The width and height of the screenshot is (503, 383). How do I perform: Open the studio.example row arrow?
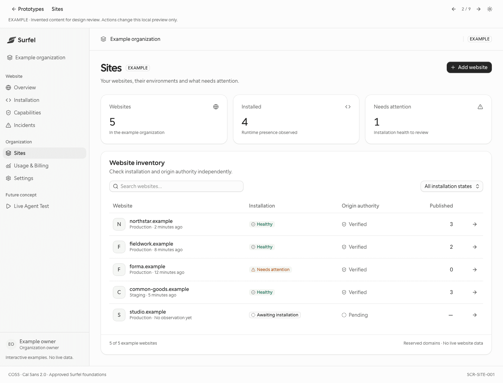click(x=475, y=315)
